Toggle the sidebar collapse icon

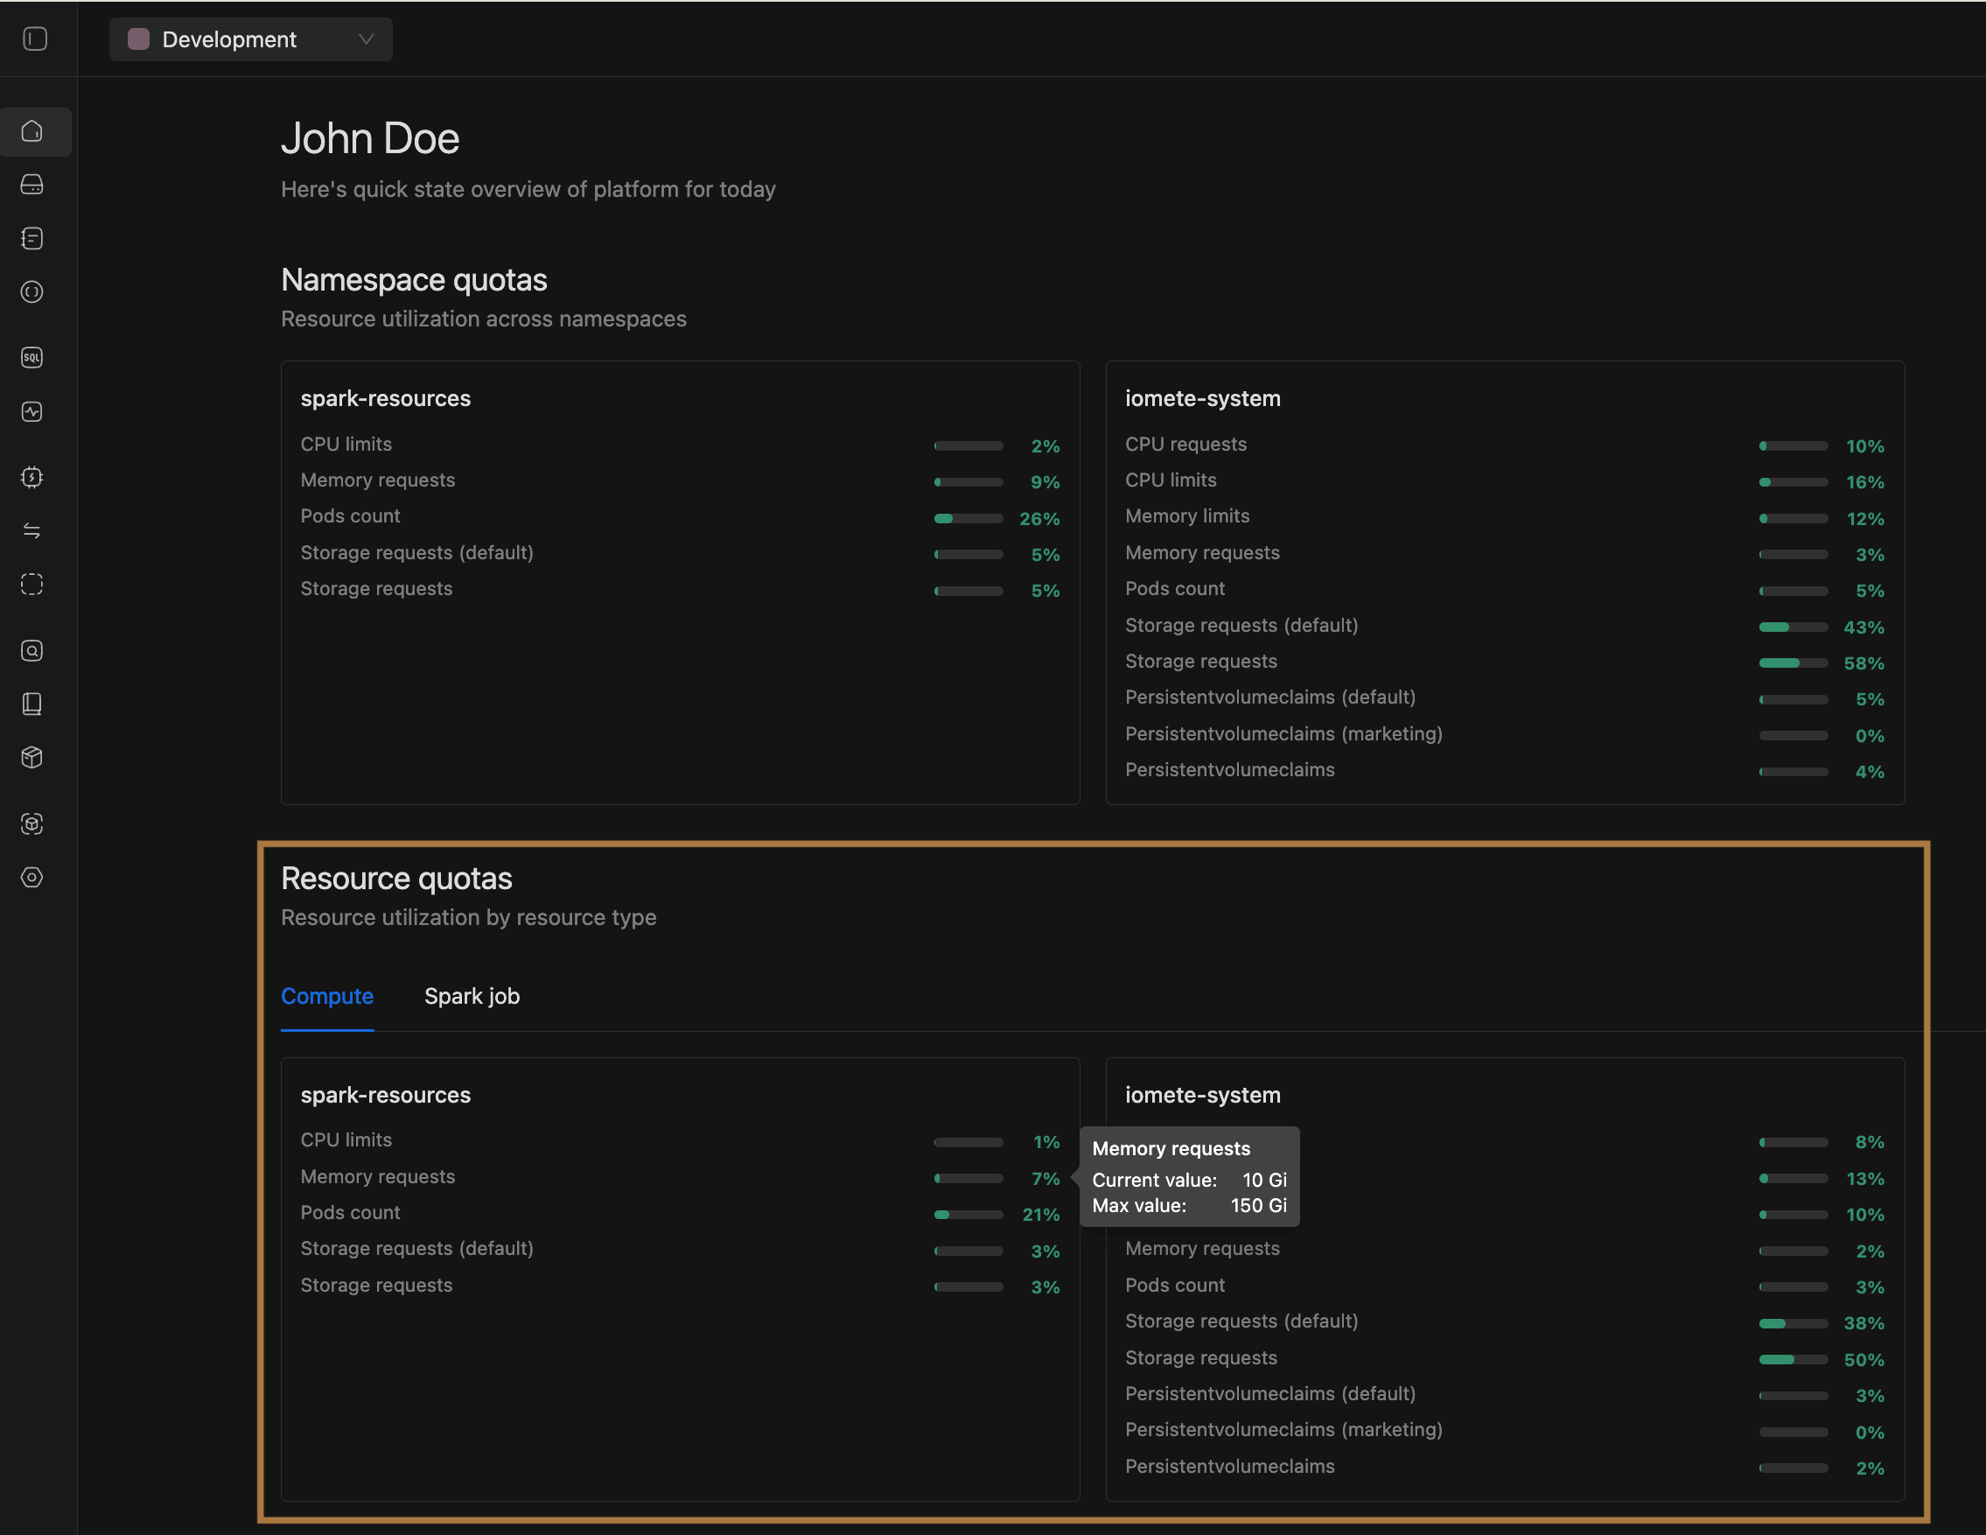(x=34, y=39)
